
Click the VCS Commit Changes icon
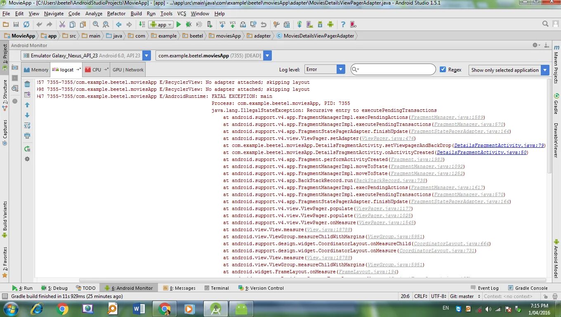click(233, 25)
